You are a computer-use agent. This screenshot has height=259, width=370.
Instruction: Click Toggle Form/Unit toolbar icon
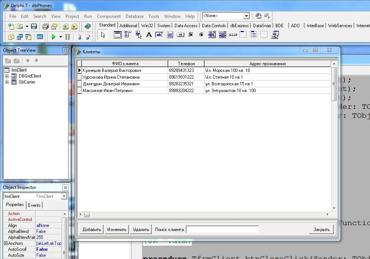pyautogui.click(x=28, y=37)
